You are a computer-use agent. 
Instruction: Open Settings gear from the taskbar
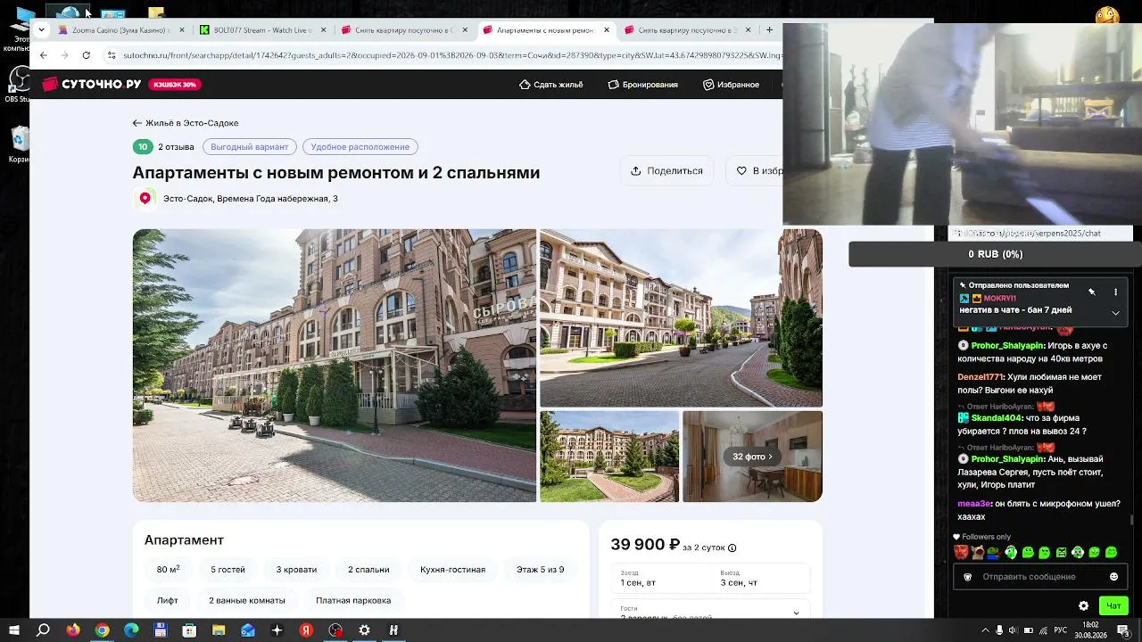[x=364, y=630]
